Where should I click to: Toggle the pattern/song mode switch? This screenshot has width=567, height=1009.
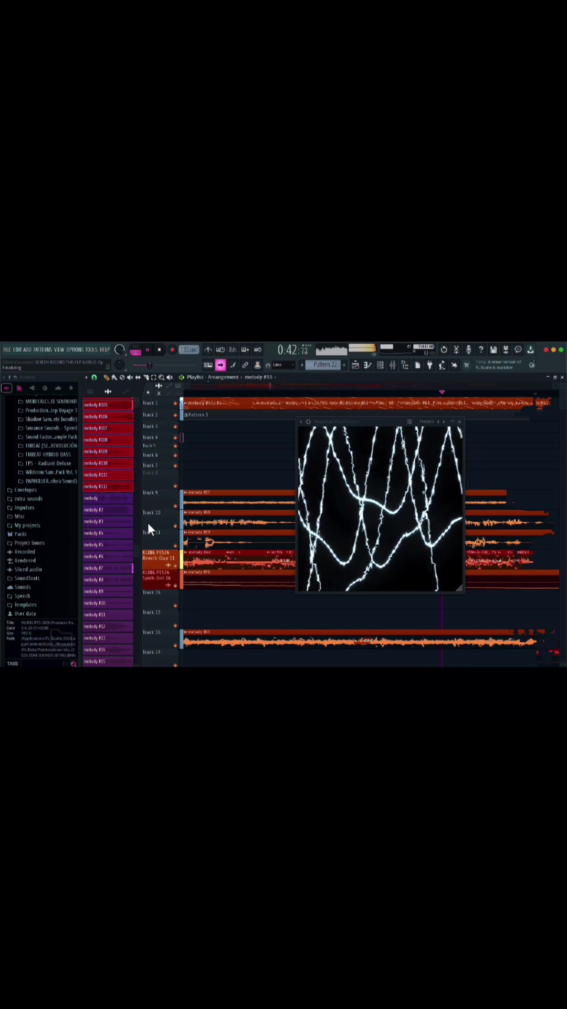[135, 351]
